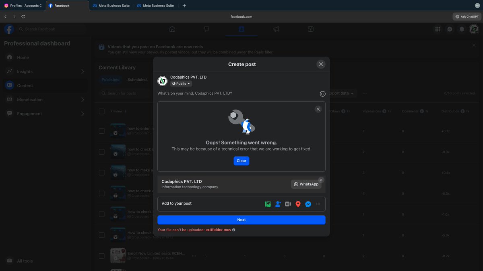Open the emoji picker in post composer
Image resolution: width=483 pixels, height=271 pixels.
(322, 94)
